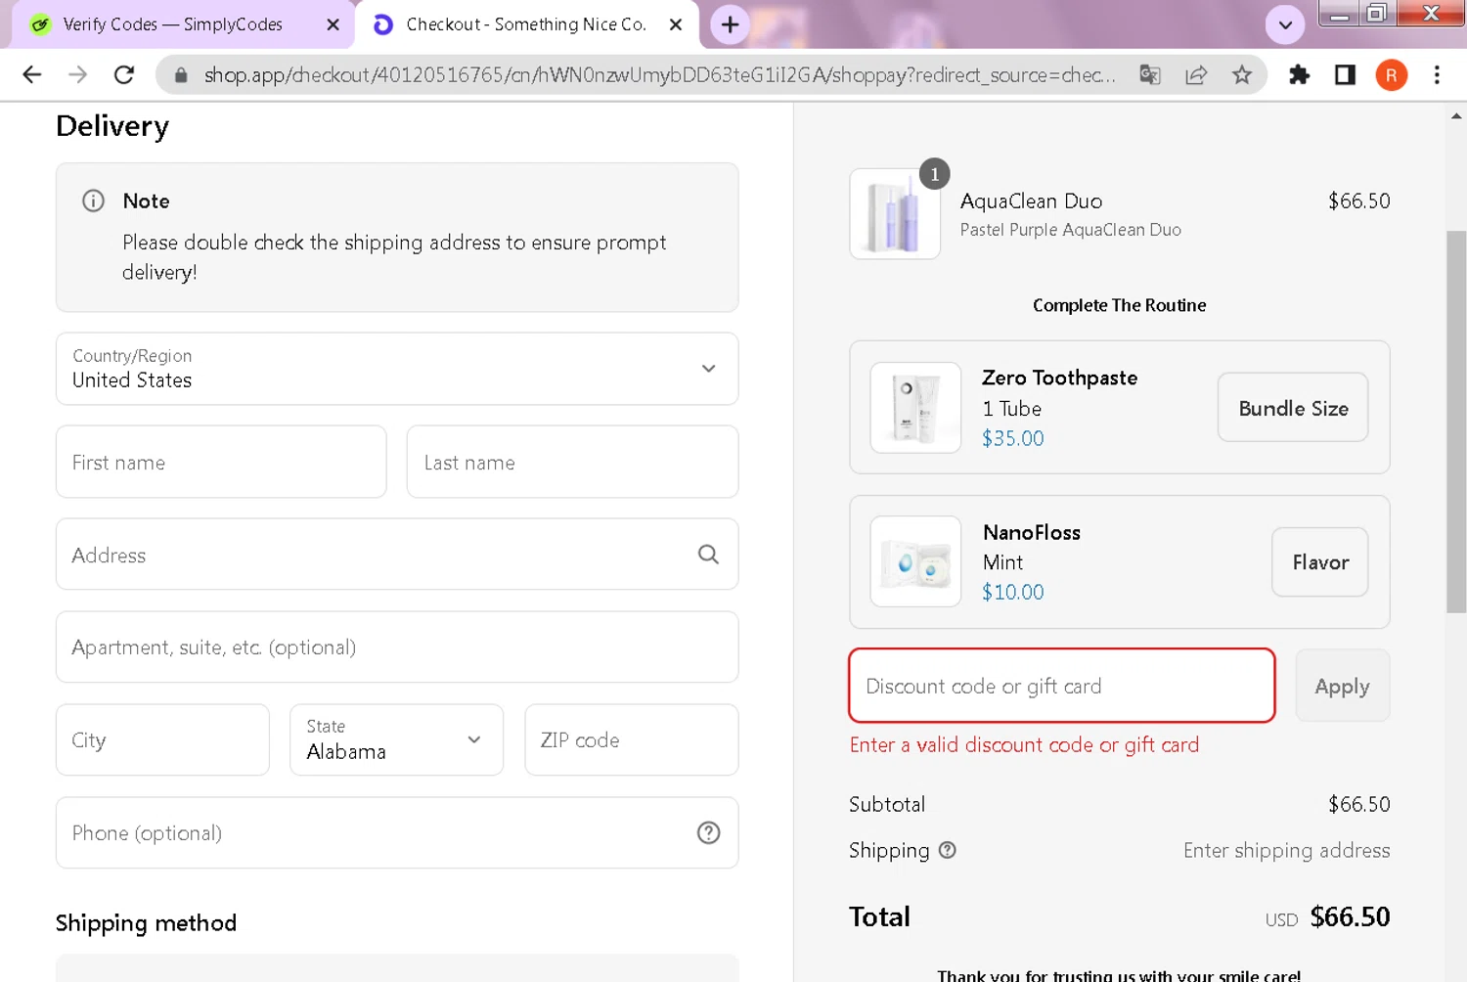This screenshot has height=982, width=1467.
Task: Open the extensions puzzle icon
Action: coord(1299,75)
